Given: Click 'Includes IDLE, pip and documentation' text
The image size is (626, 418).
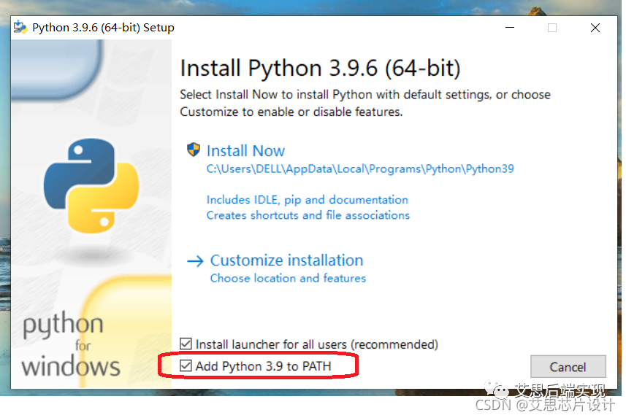Looking at the screenshot, I should (307, 199).
